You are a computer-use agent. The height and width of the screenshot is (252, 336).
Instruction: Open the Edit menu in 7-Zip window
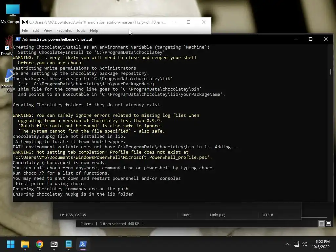(35, 31)
